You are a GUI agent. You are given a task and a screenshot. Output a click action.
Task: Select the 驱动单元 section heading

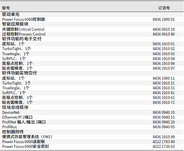coord(11,15)
